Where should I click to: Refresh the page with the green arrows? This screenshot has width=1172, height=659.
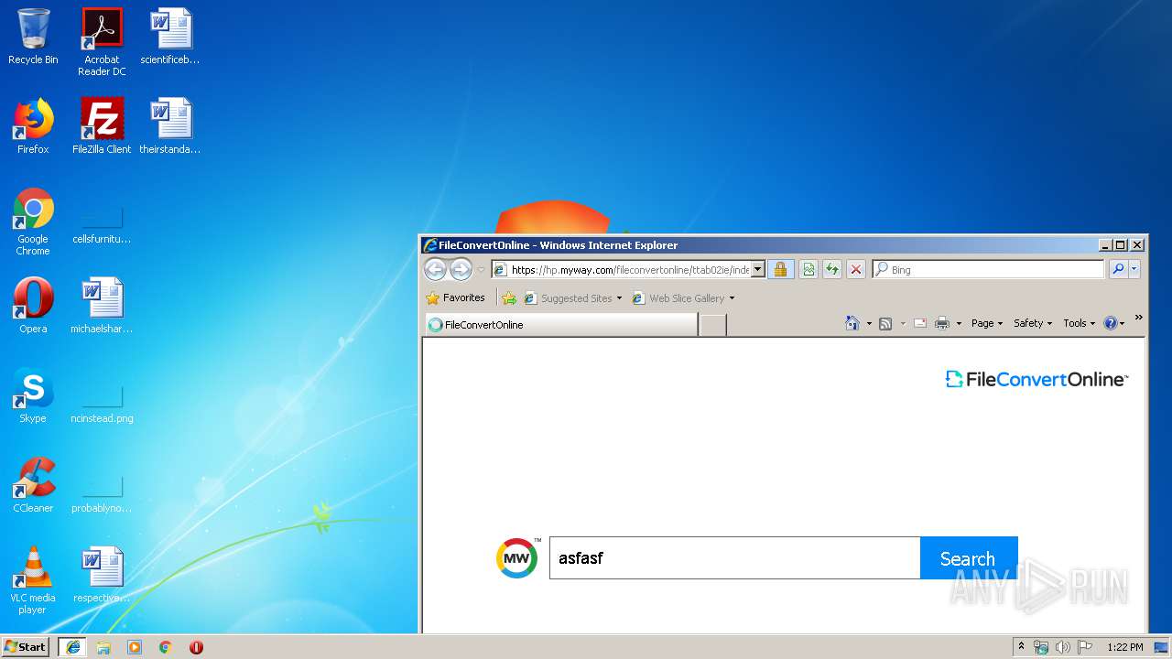coord(831,269)
